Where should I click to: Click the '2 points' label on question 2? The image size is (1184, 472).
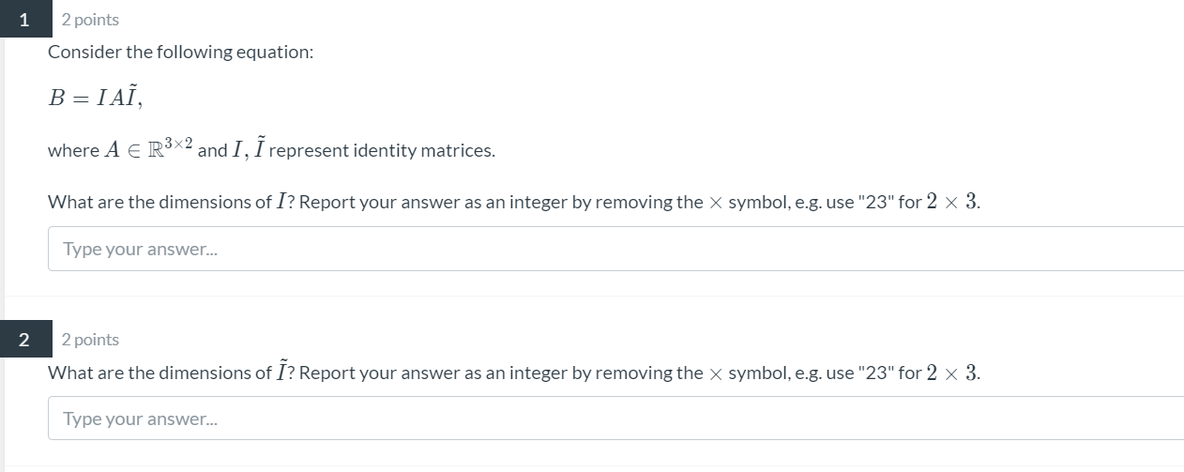(90, 340)
